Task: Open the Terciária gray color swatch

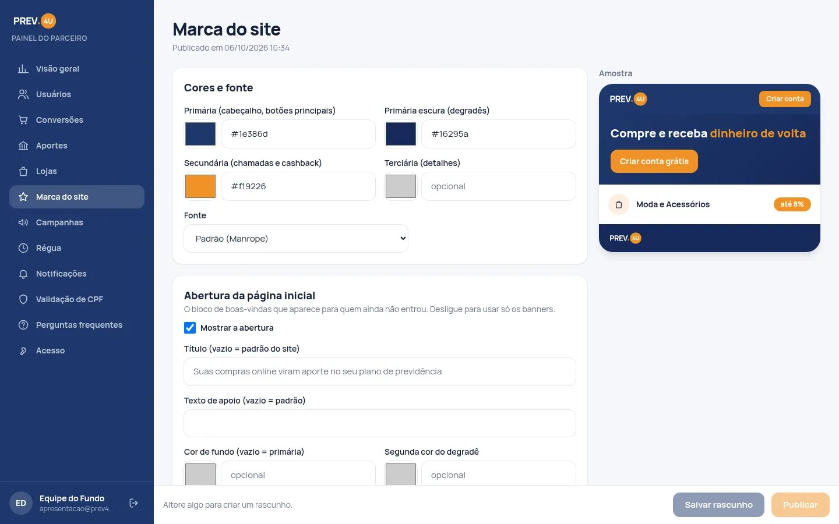Action: coord(401,186)
